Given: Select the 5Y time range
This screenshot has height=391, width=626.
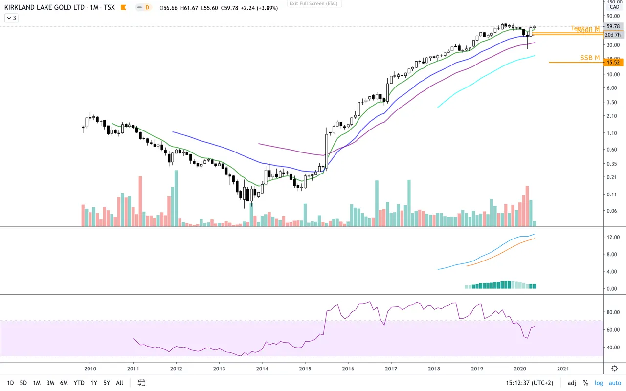Looking at the screenshot, I should pyautogui.click(x=106, y=383).
